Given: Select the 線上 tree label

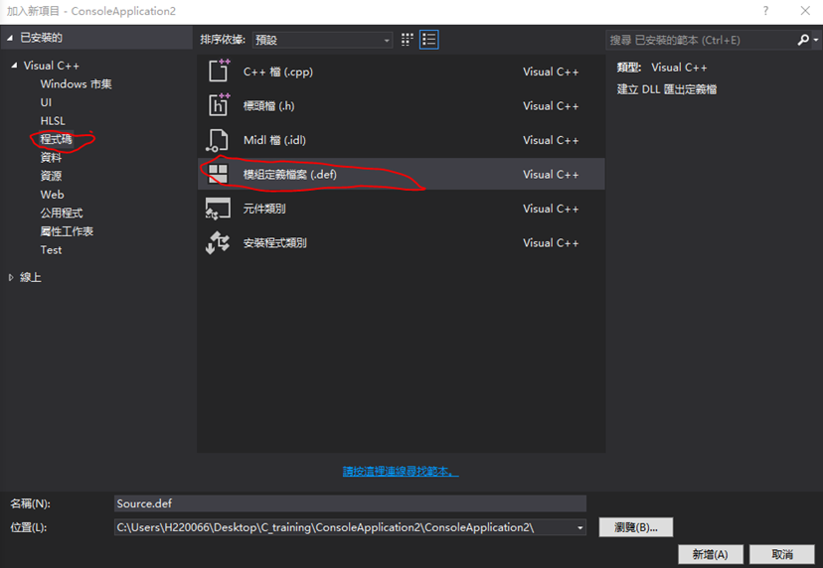Looking at the screenshot, I should (31, 277).
